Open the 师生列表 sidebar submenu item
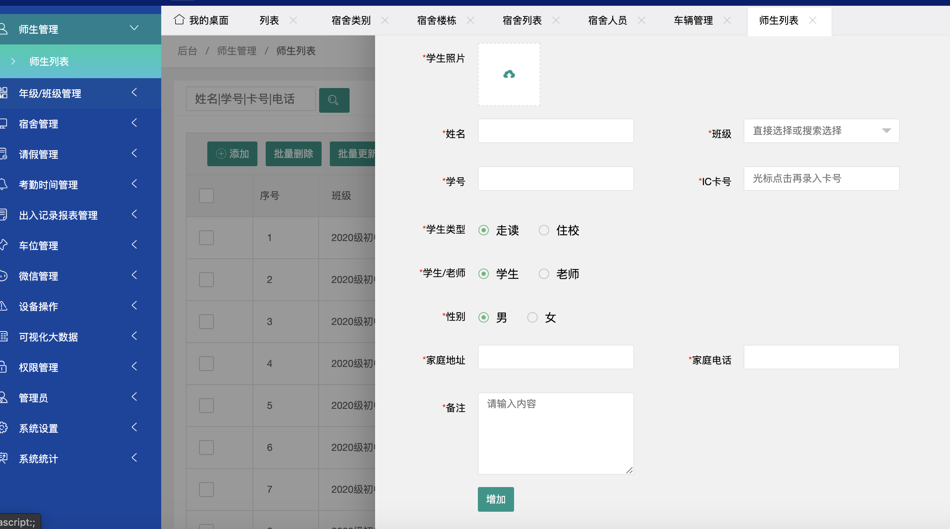Viewport: 950px width, 529px height. tap(81, 61)
